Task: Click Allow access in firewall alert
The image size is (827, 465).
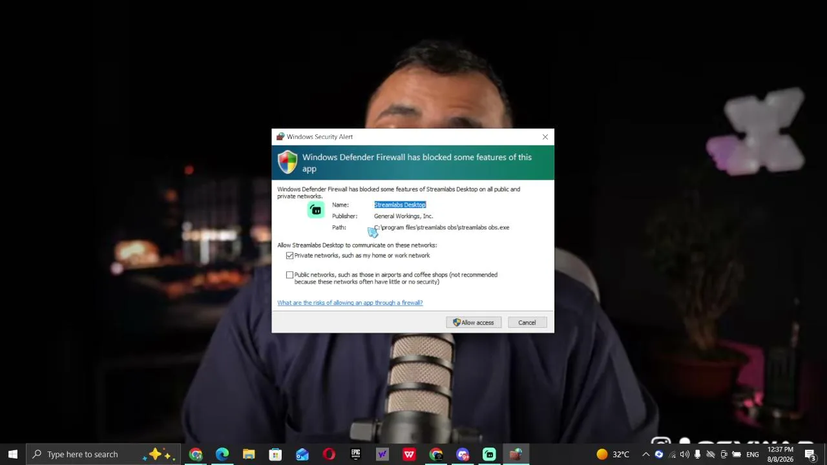Action: pyautogui.click(x=474, y=322)
